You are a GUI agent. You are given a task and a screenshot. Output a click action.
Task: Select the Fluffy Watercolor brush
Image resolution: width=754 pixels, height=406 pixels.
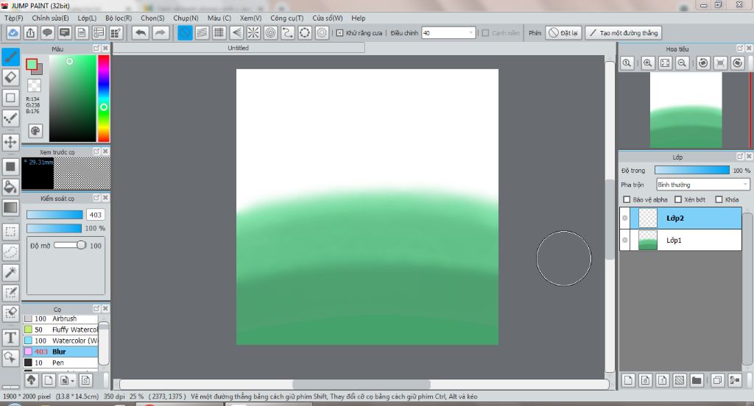60,330
